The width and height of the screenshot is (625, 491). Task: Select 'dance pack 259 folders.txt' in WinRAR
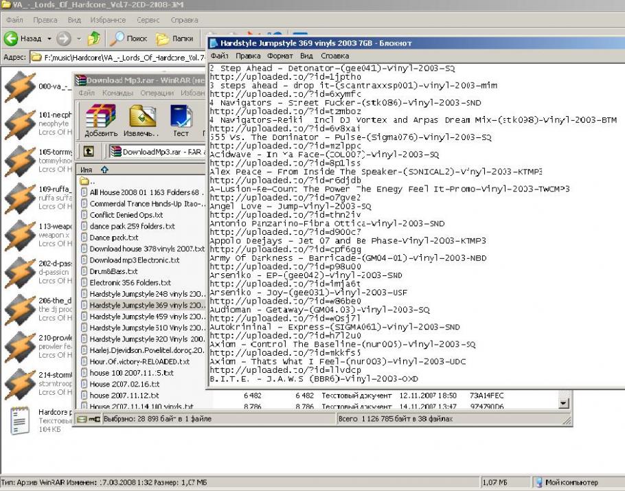click(128, 227)
